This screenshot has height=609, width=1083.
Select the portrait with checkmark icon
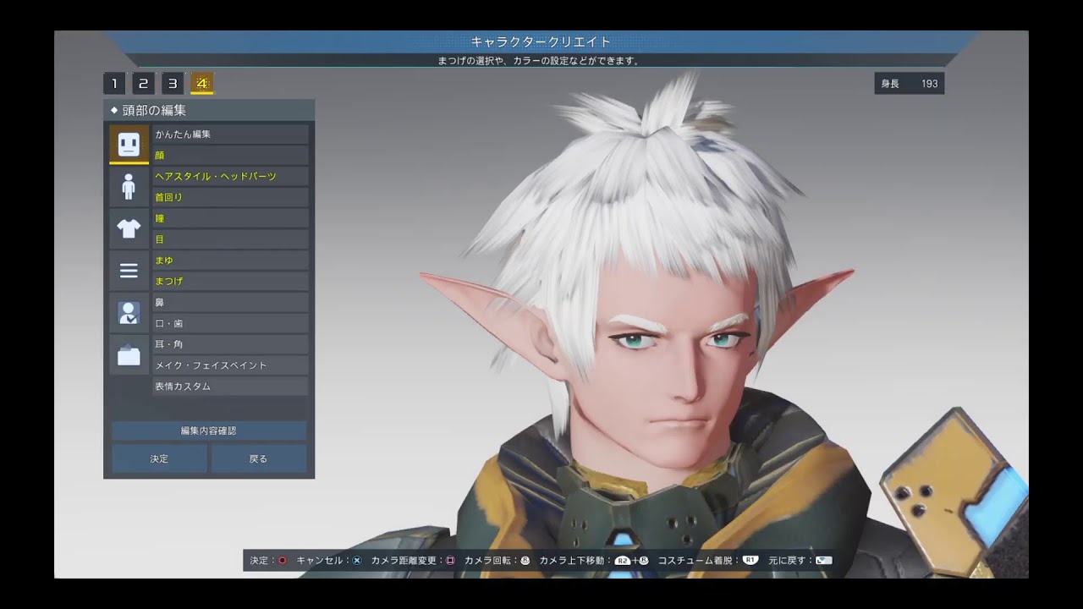click(129, 314)
